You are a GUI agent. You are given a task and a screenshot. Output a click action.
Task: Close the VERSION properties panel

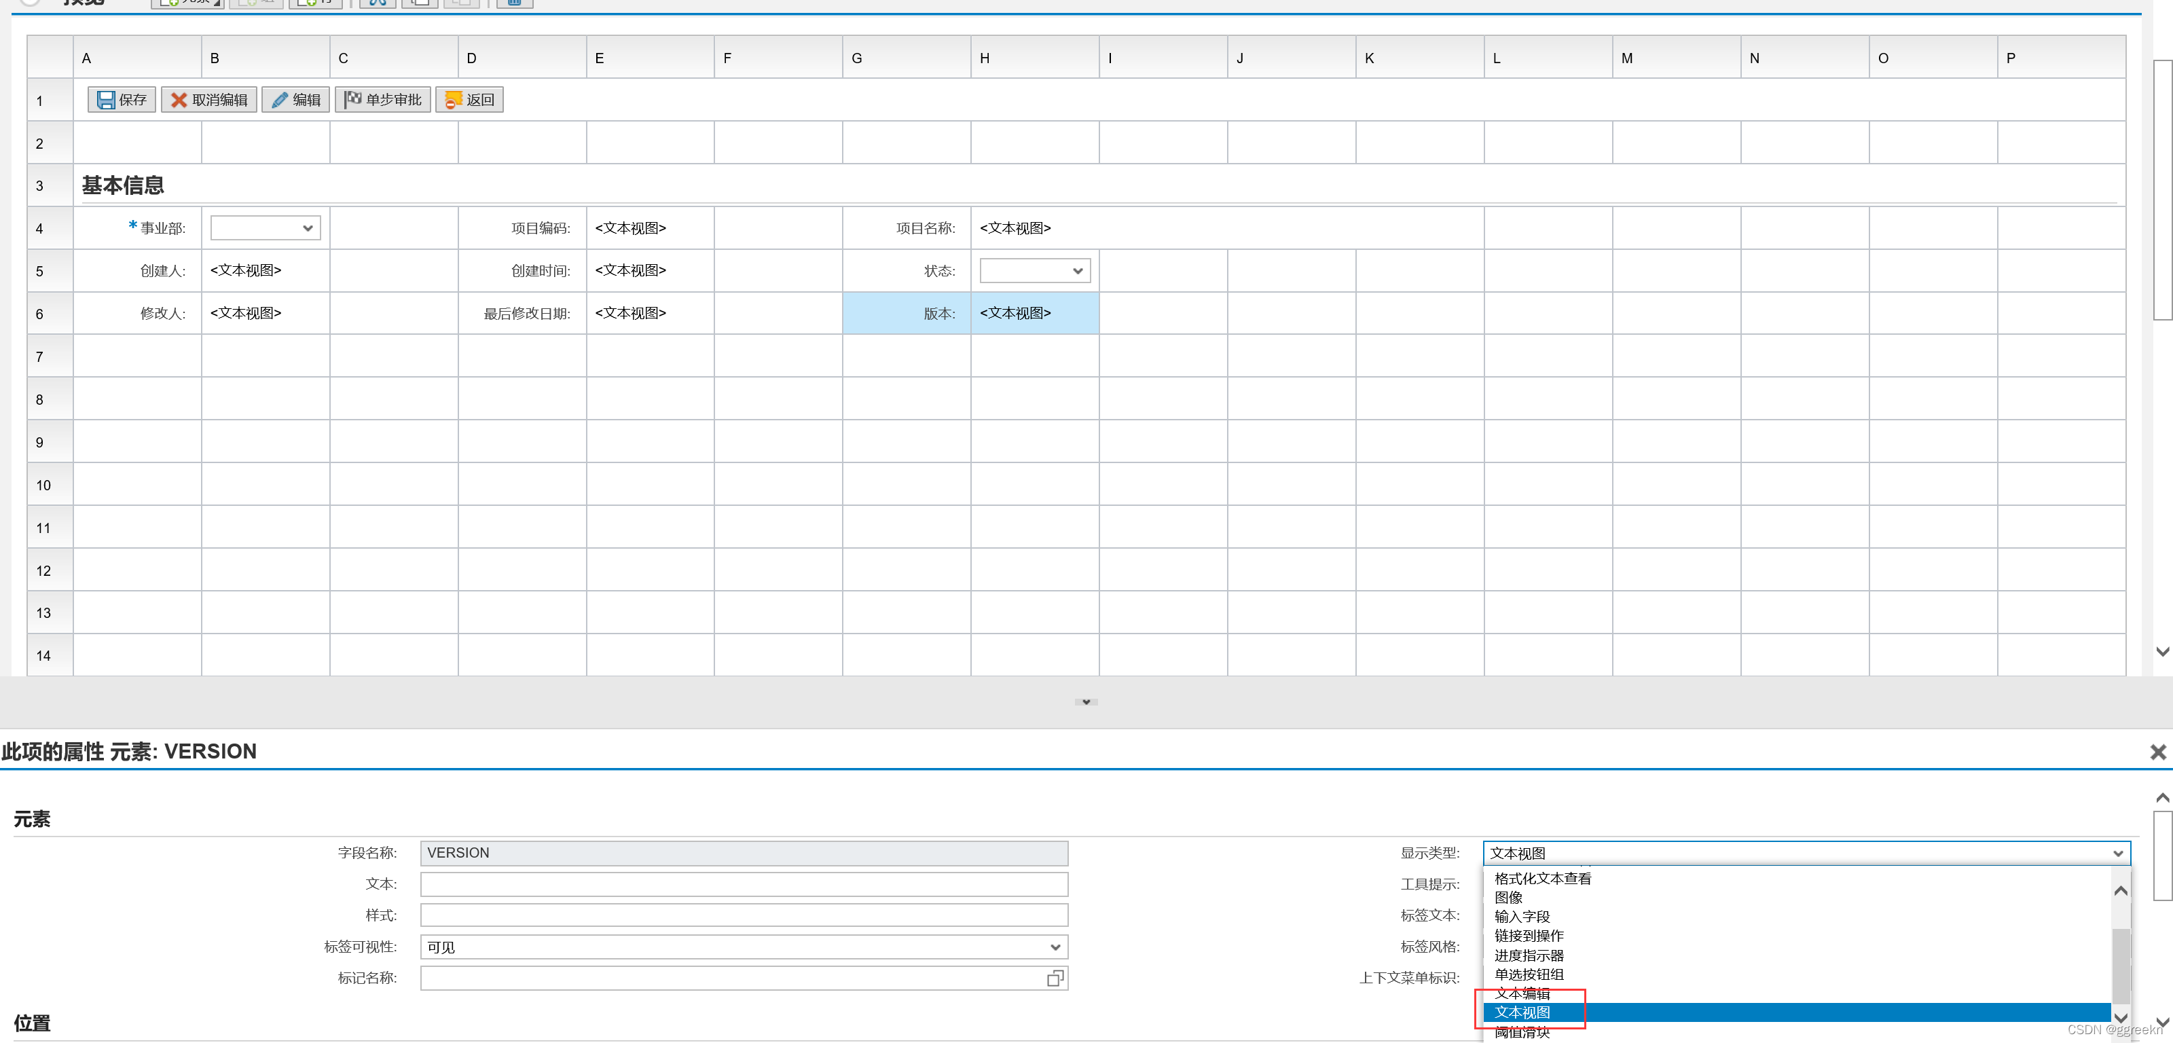[2158, 752]
